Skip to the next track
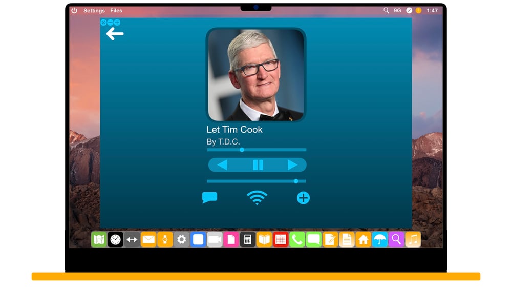Image resolution: width=512 pixels, height=288 pixels. click(292, 165)
